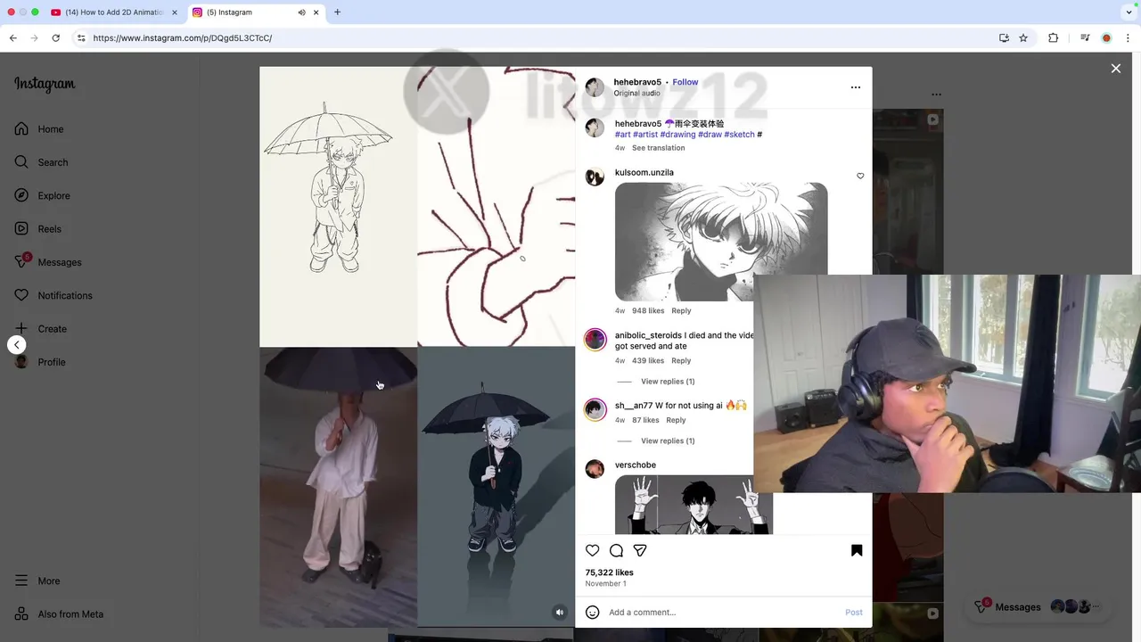Open the Extensions puzzle icon
1141x642 pixels.
(x=1053, y=38)
